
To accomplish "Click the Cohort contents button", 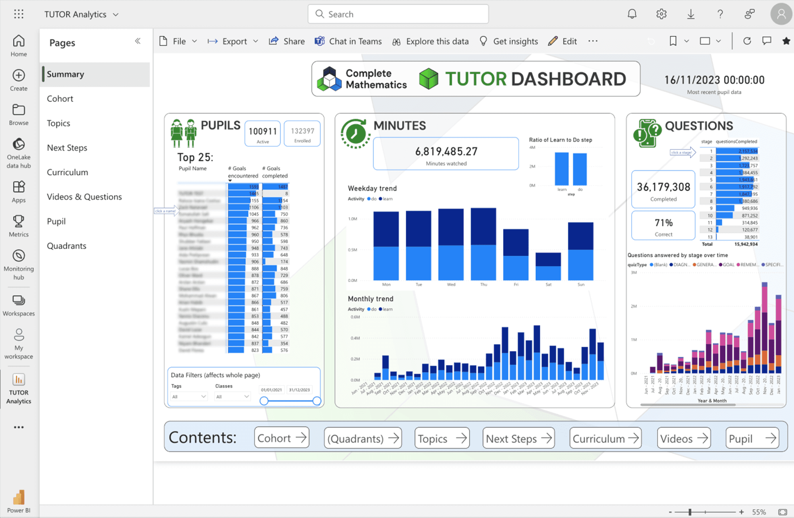I will click(x=281, y=438).
